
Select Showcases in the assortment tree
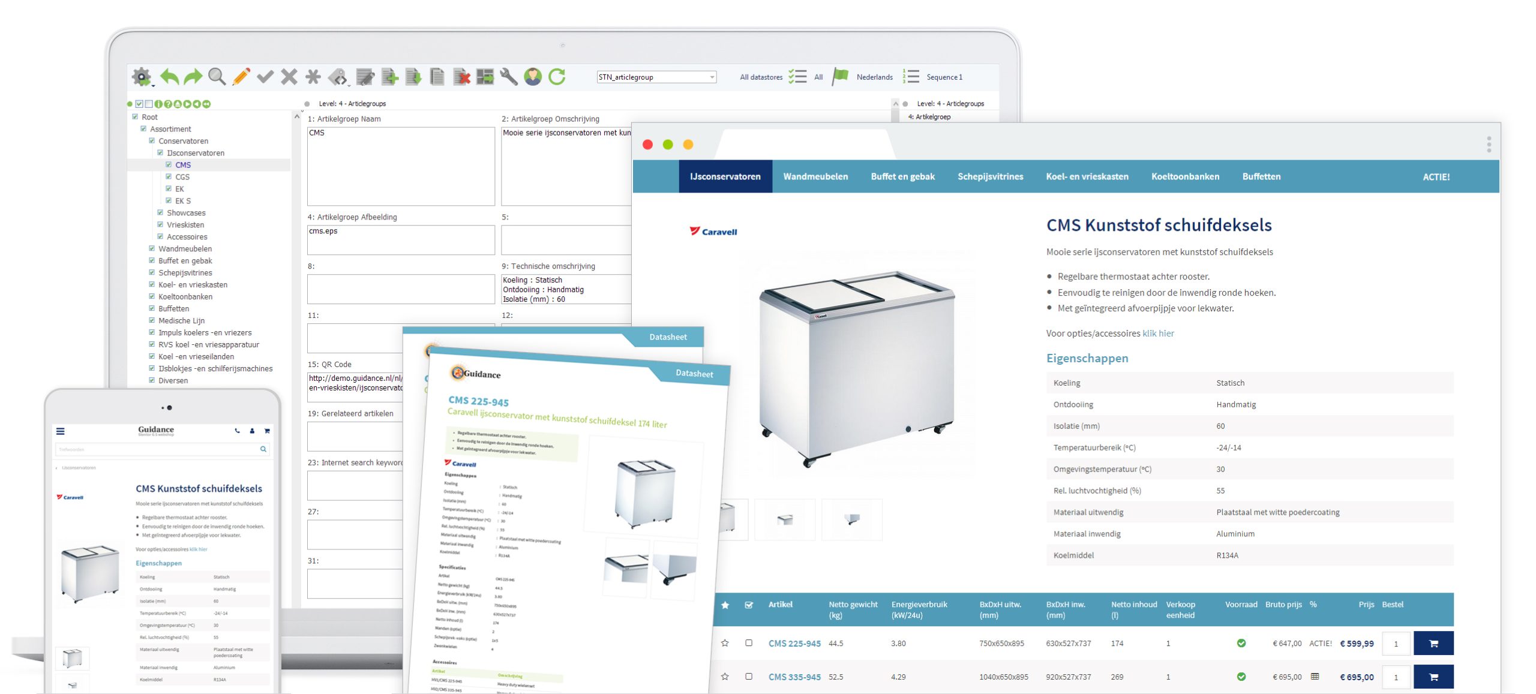point(186,213)
